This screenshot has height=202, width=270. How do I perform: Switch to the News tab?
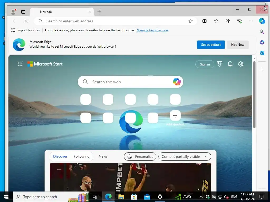point(103,156)
